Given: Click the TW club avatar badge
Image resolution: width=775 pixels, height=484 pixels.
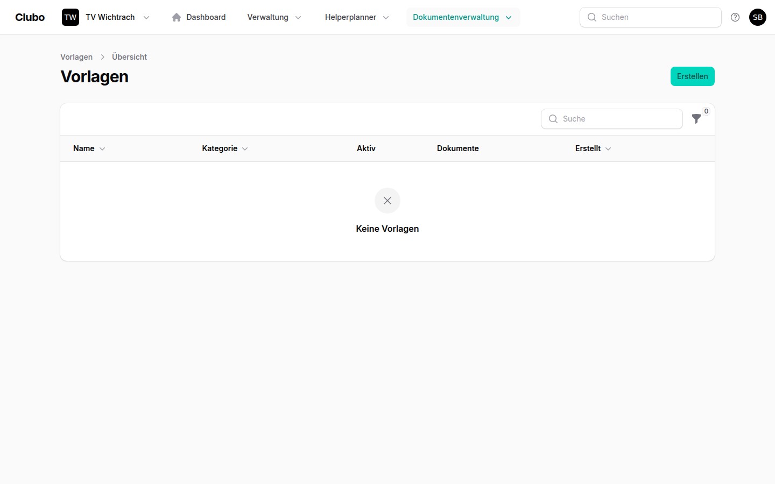Looking at the screenshot, I should (x=71, y=17).
